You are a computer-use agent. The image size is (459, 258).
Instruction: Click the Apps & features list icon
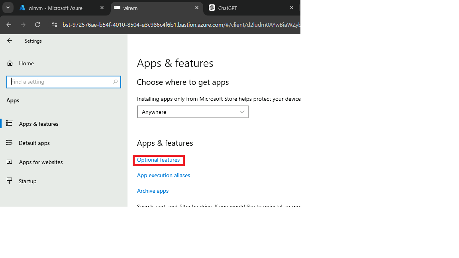(10, 123)
